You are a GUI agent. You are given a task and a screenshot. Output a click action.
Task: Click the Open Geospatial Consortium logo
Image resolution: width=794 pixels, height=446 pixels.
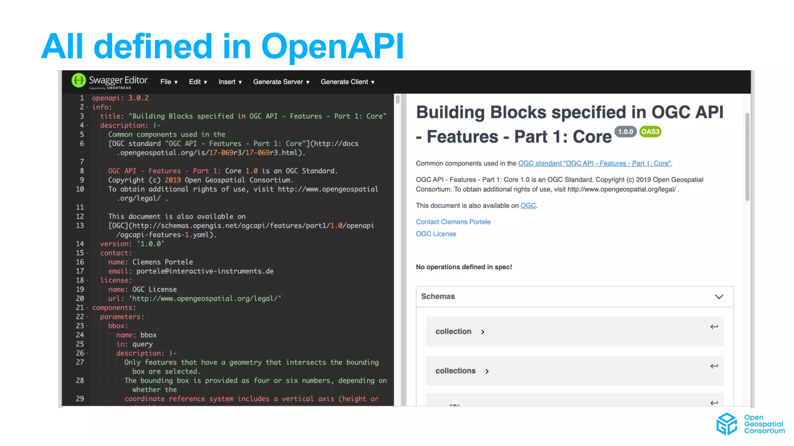[750, 424]
